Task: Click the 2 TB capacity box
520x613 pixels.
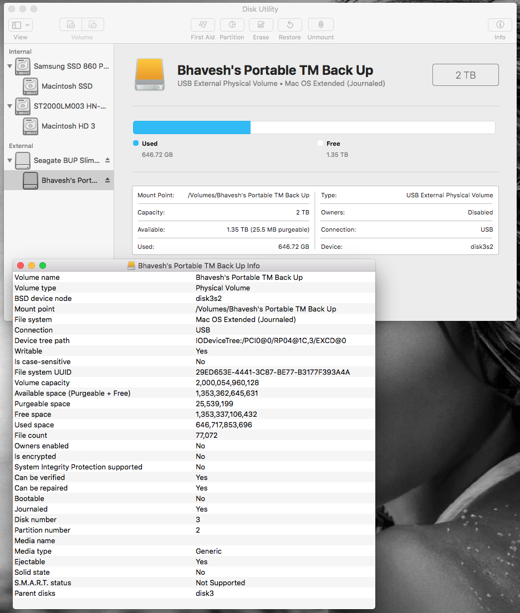Action: pyautogui.click(x=465, y=75)
